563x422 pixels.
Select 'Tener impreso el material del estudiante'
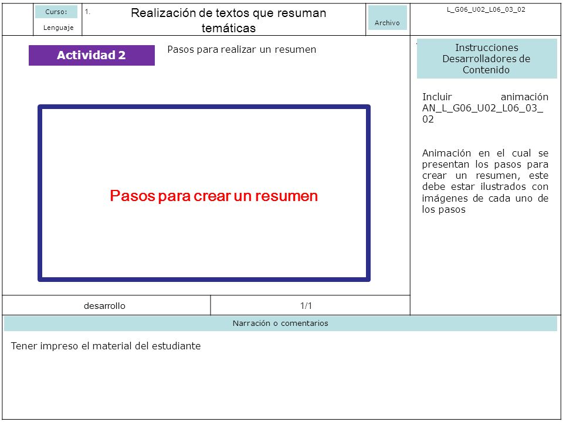(106, 346)
